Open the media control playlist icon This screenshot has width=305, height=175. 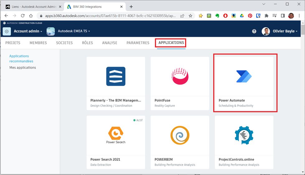[x=274, y=16]
